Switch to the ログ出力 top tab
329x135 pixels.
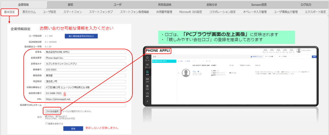click(x=306, y=5)
